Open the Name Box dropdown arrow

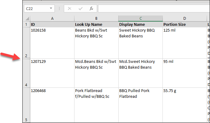pos(51,9)
